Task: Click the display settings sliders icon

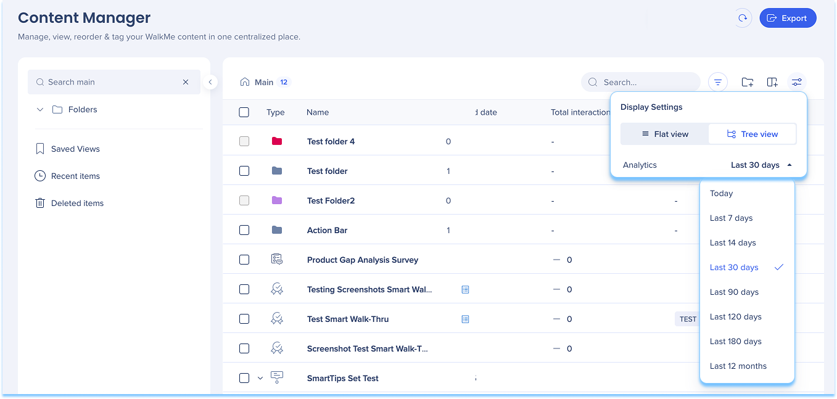Action: pyautogui.click(x=797, y=82)
